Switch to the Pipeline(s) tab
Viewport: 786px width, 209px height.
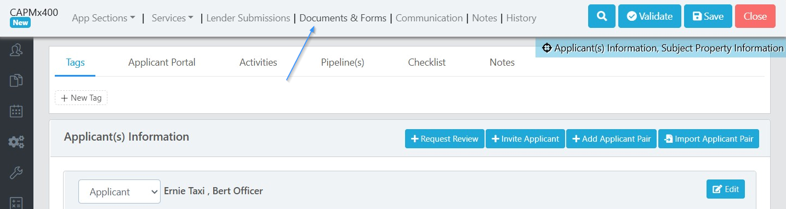tap(343, 62)
